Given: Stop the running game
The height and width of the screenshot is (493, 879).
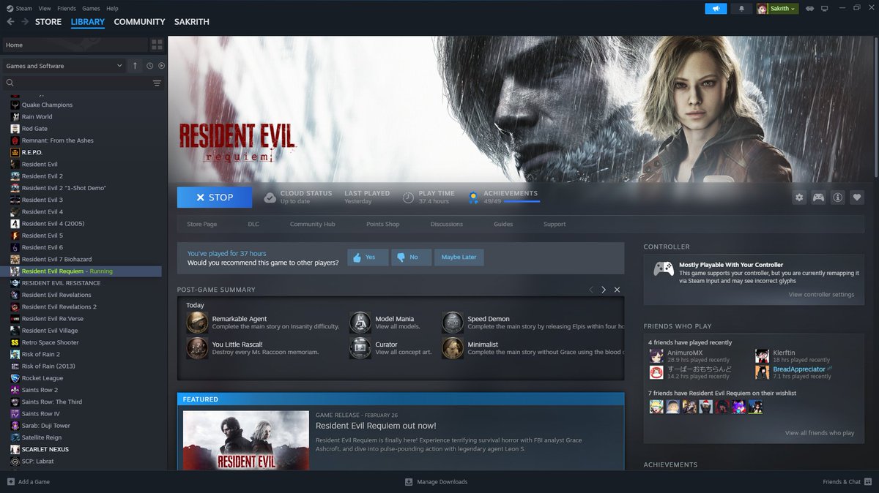Looking at the screenshot, I should coord(215,197).
